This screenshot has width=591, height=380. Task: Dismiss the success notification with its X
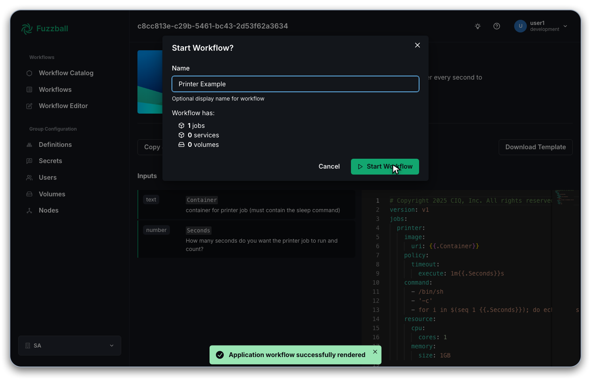coord(375,351)
